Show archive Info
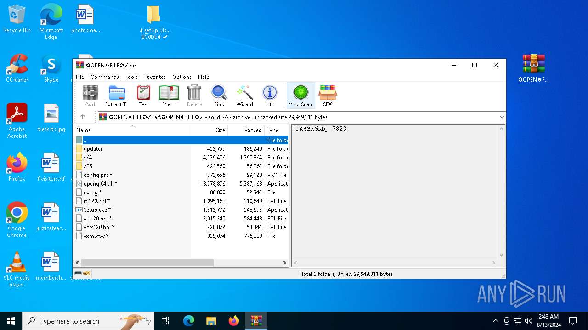Image resolution: width=588 pixels, height=330 pixels. point(270,96)
